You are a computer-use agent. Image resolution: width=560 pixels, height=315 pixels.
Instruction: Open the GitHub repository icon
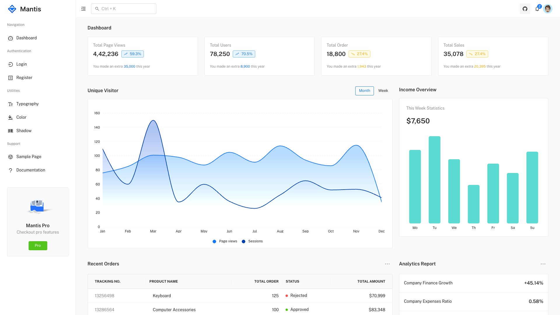(x=525, y=9)
